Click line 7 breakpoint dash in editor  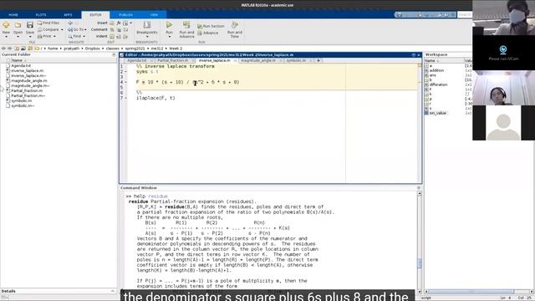(126, 98)
